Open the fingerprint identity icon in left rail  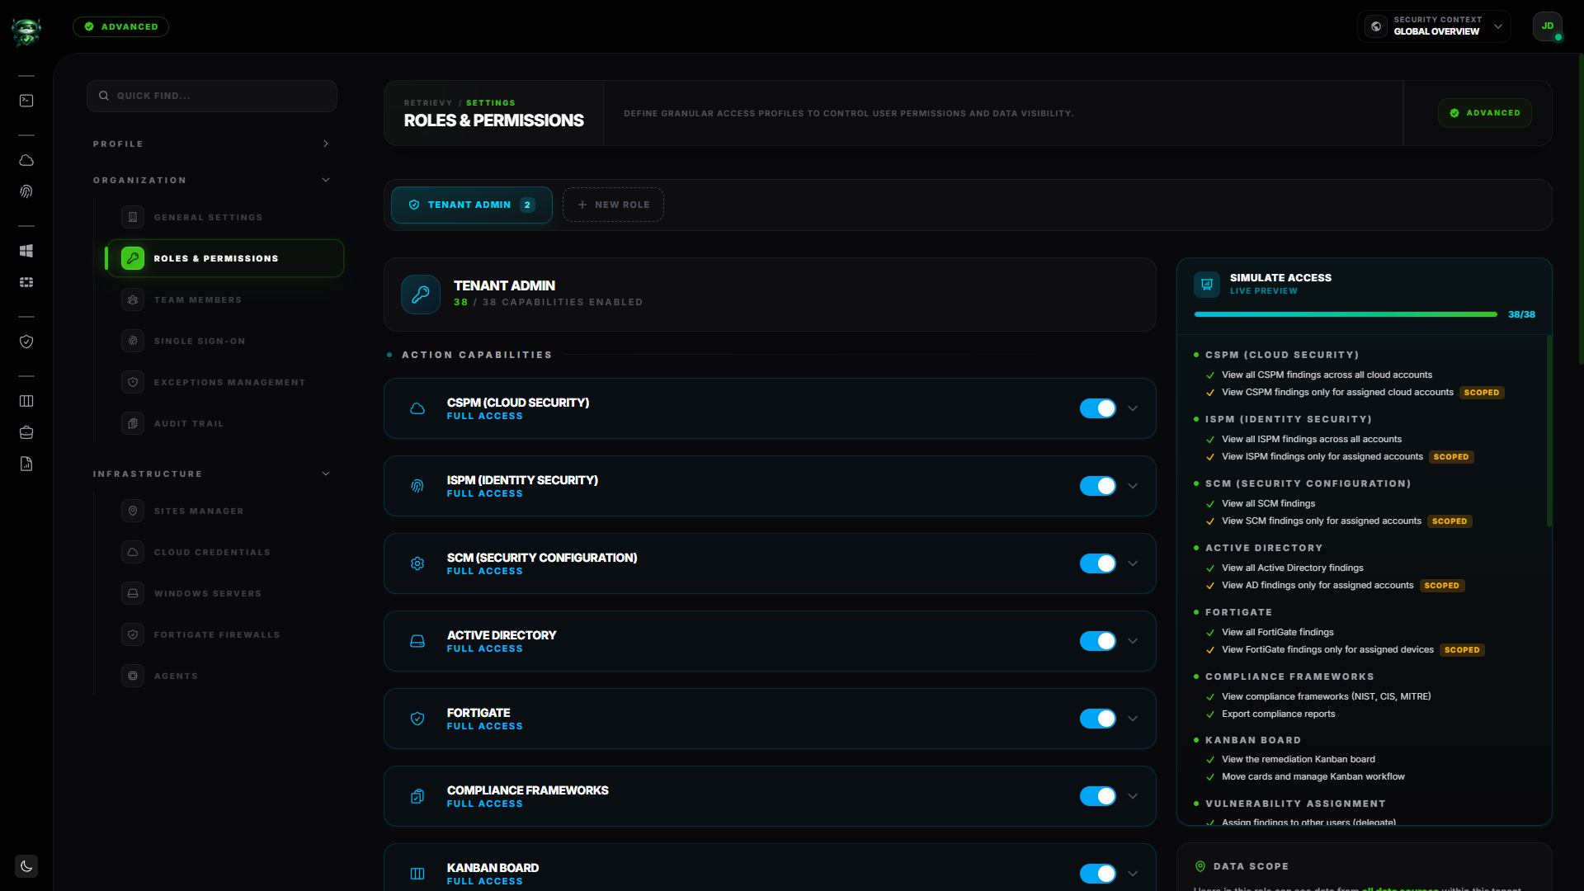point(26,191)
